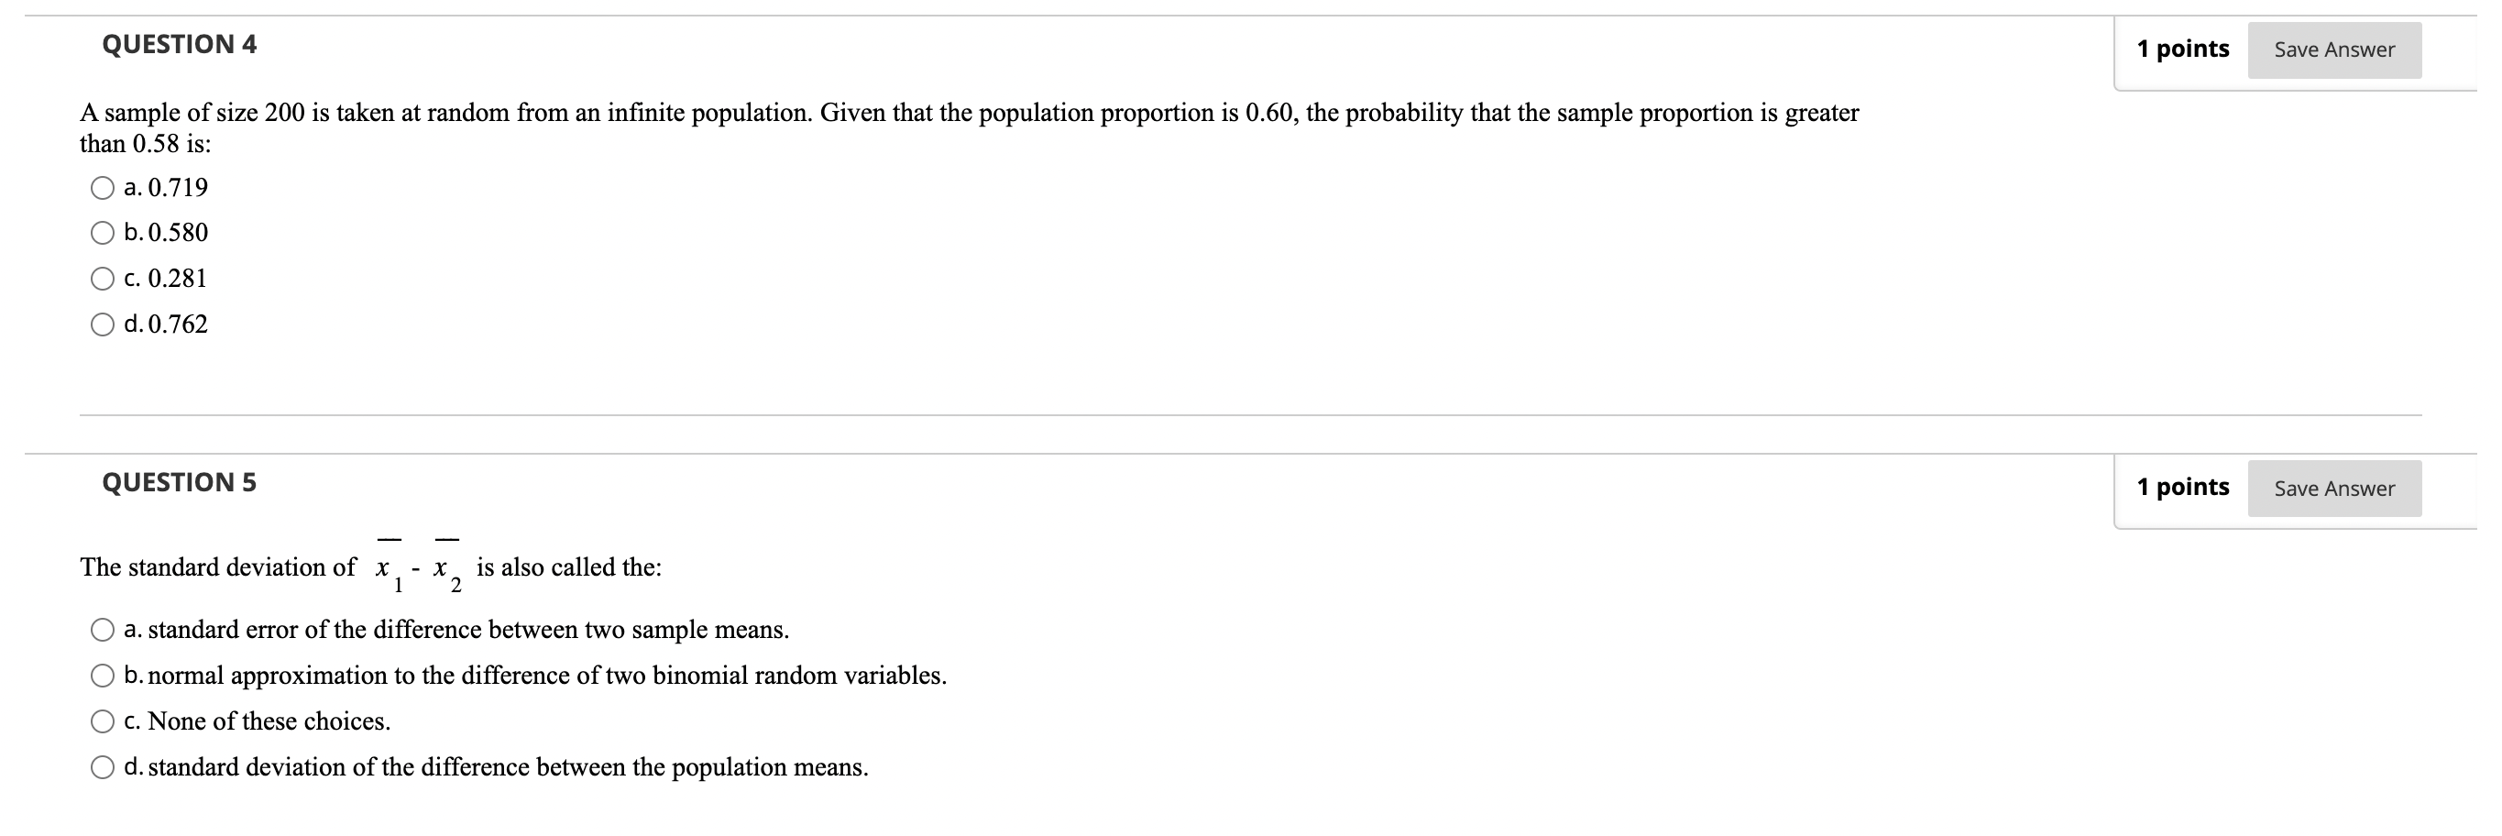The image size is (2502, 836).
Task: Choose c. None of these choices
Action: coord(103,720)
